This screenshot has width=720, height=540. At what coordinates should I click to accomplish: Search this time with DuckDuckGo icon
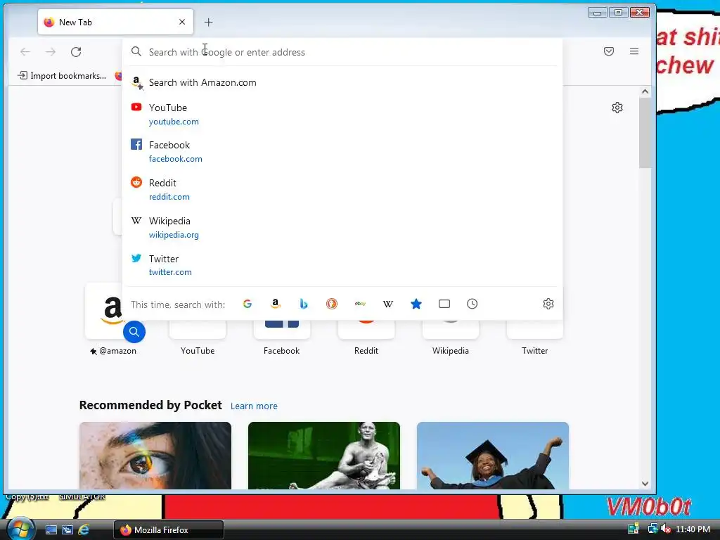[332, 304]
